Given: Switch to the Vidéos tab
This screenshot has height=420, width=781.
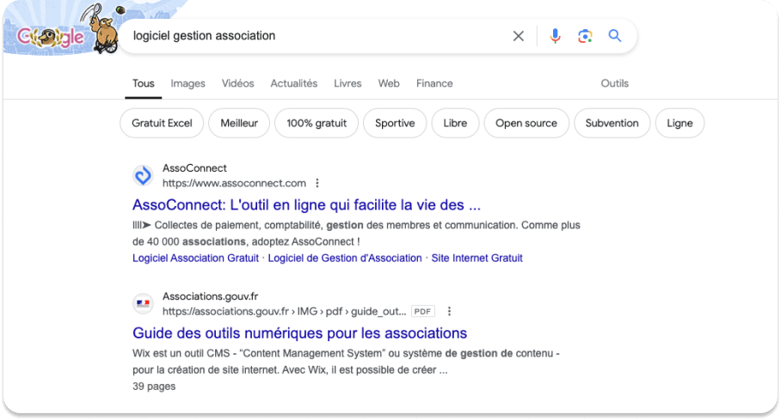Looking at the screenshot, I should (237, 83).
